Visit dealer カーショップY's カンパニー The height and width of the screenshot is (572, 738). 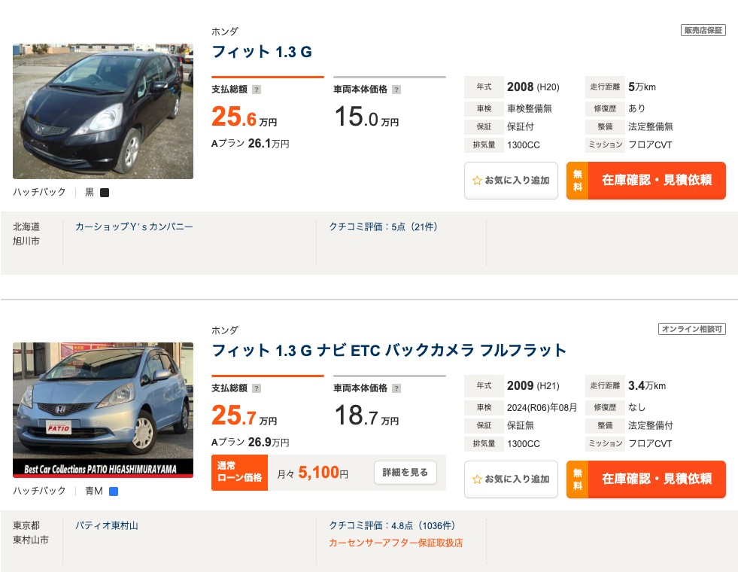pyautogui.click(x=134, y=227)
